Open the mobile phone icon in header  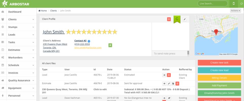(234, 4)
